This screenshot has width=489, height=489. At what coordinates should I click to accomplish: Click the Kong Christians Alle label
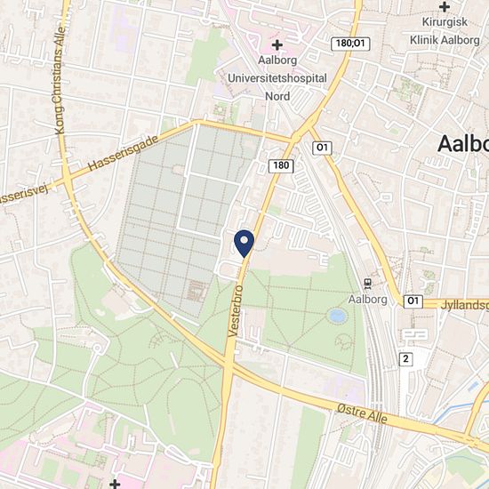pos(60,81)
